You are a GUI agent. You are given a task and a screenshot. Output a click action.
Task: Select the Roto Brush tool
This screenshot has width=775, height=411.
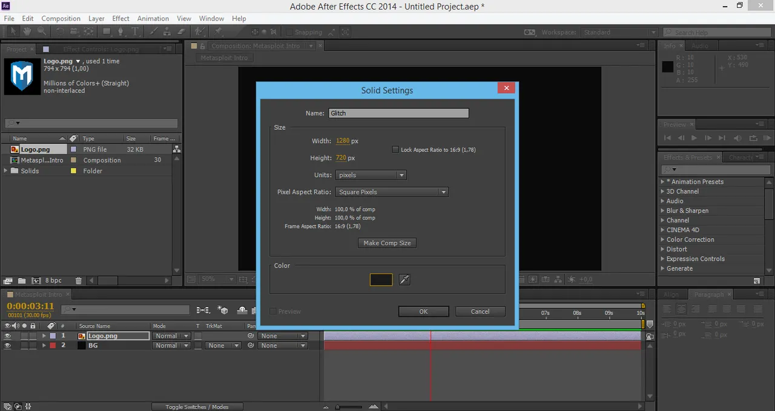point(200,31)
